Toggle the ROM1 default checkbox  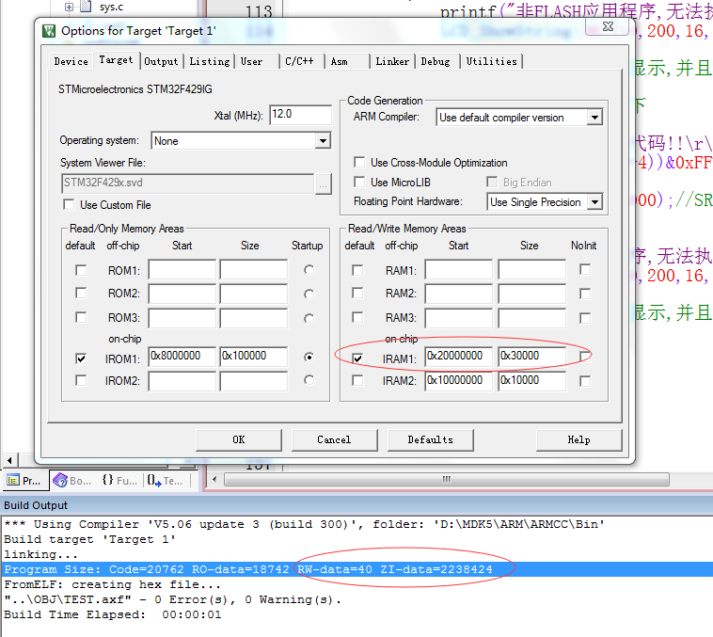[81, 270]
